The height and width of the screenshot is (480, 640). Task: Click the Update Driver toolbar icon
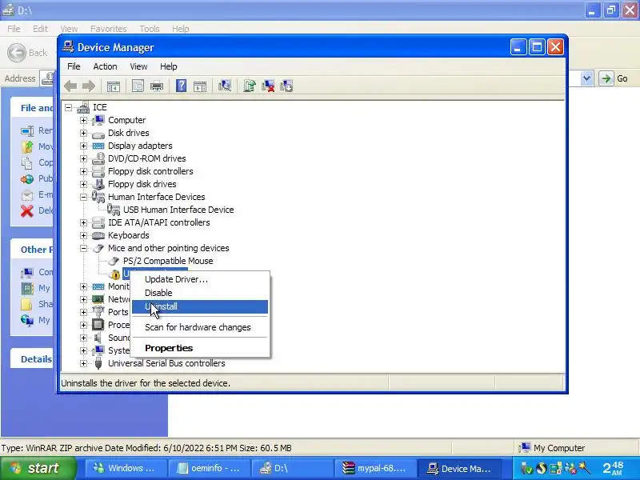pyautogui.click(x=249, y=86)
